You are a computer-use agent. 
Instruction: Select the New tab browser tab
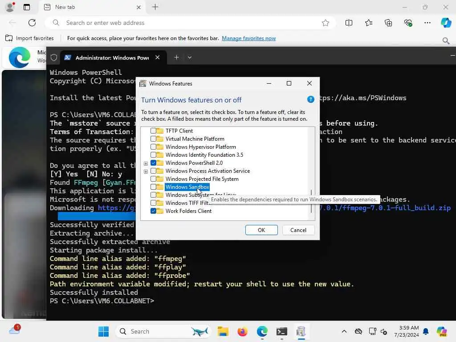(x=93, y=7)
